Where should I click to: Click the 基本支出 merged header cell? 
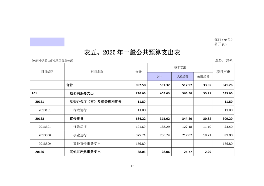[x=180, y=67]
